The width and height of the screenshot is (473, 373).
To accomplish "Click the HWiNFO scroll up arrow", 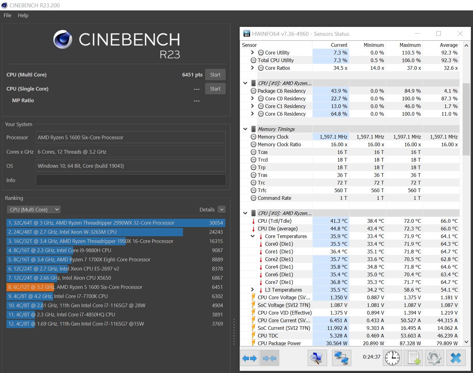I will (x=466, y=45).
